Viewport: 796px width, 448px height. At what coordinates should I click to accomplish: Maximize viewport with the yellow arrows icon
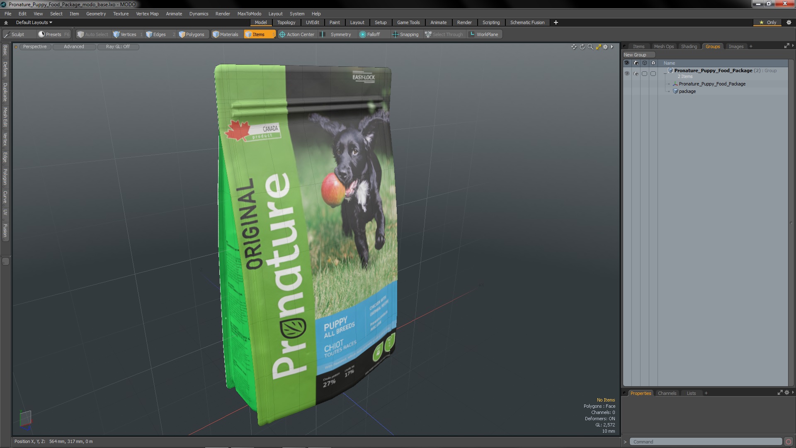pyautogui.click(x=598, y=47)
